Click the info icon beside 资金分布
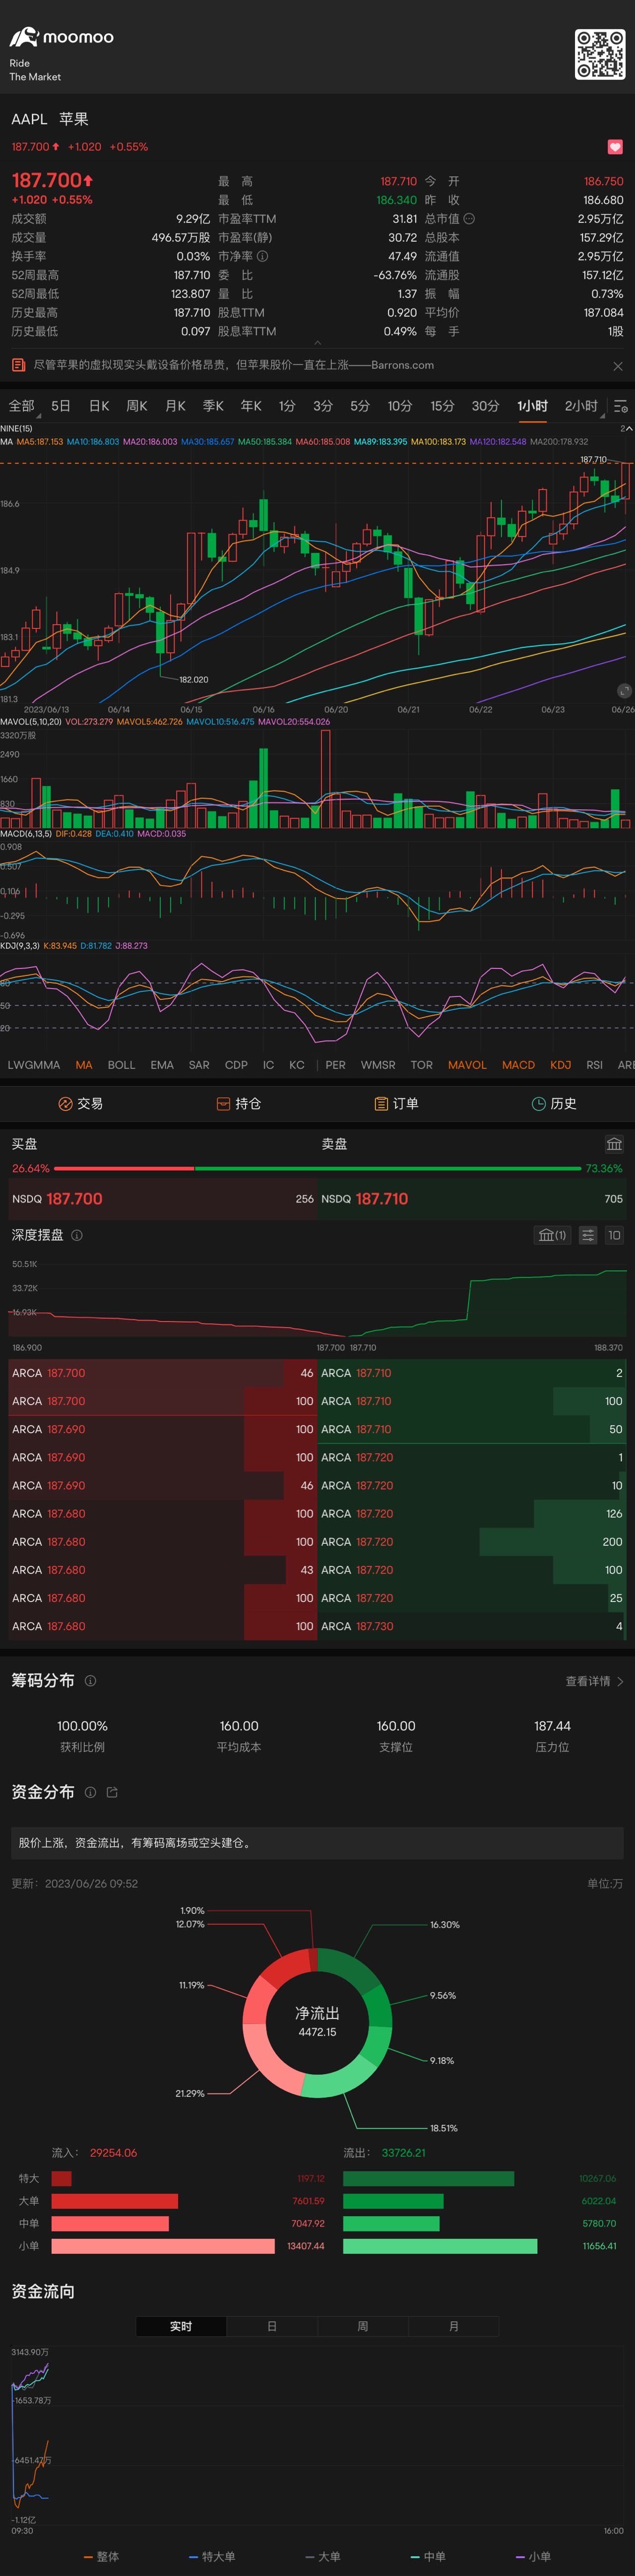This screenshot has height=2576, width=635. point(90,1792)
